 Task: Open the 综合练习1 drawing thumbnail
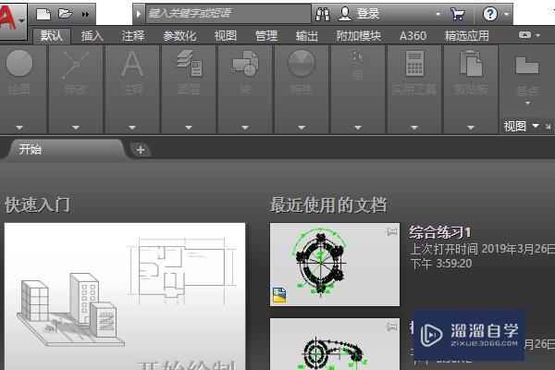pyautogui.click(x=335, y=265)
